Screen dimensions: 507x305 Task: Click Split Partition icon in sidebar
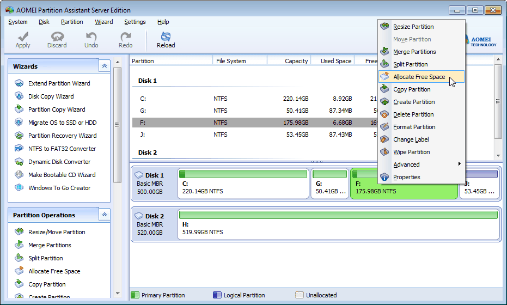(x=19, y=258)
